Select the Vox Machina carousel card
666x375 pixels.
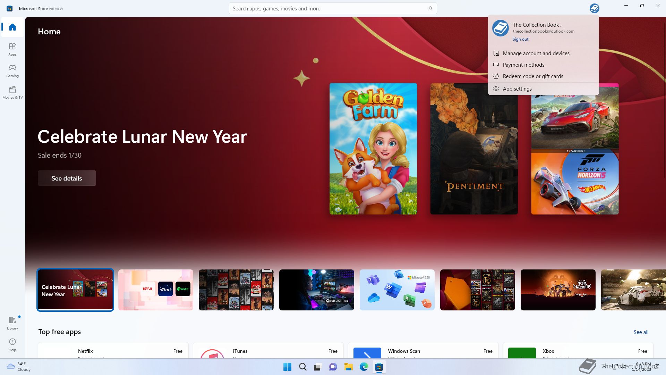point(558,290)
